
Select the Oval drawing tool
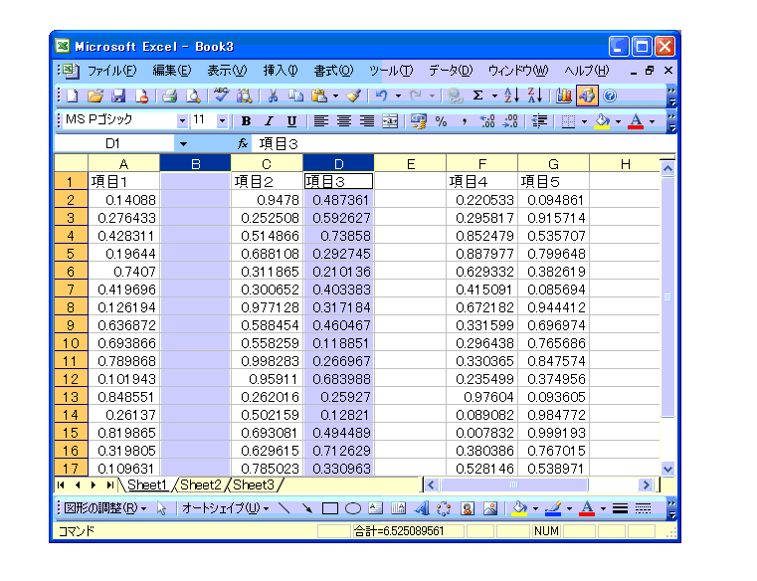(353, 508)
